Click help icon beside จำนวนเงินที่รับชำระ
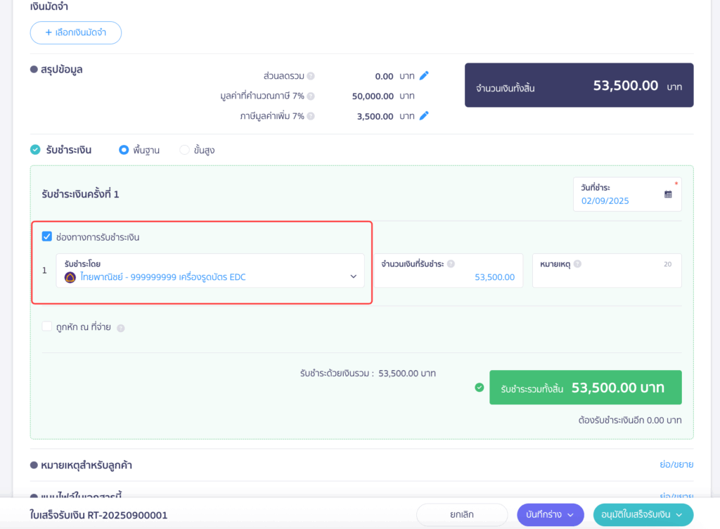 point(451,264)
